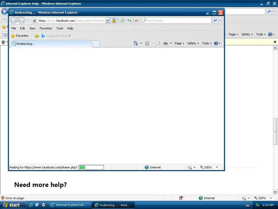Click the Read Mail icon
Screen dimensions: 278x209
click(x=158, y=43)
